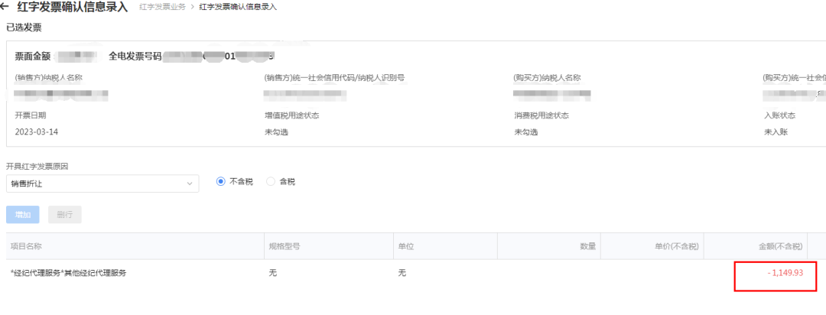This screenshot has width=826, height=315.
Task: Select the 不含税 radio button
Action: click(221, 182)
